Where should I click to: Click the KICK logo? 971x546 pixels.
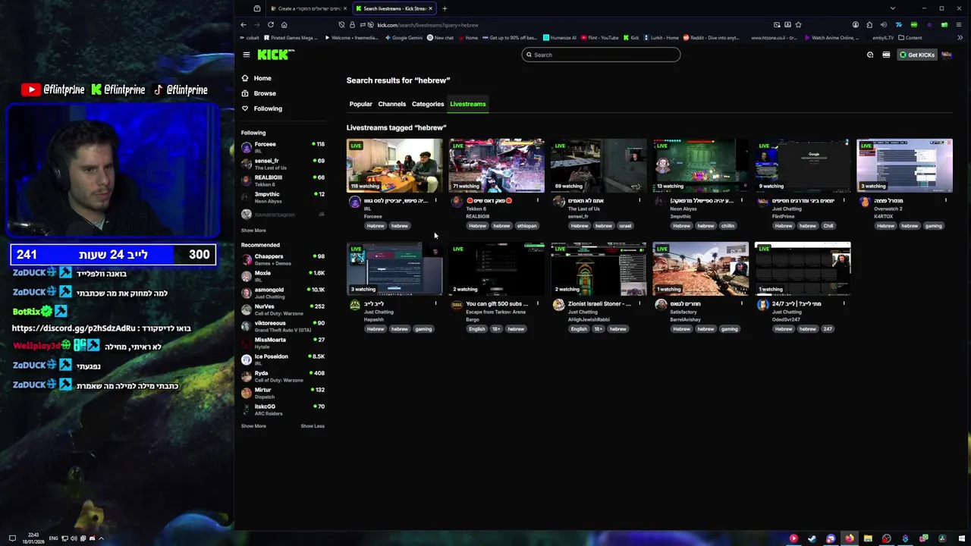[x=275, y=55]
